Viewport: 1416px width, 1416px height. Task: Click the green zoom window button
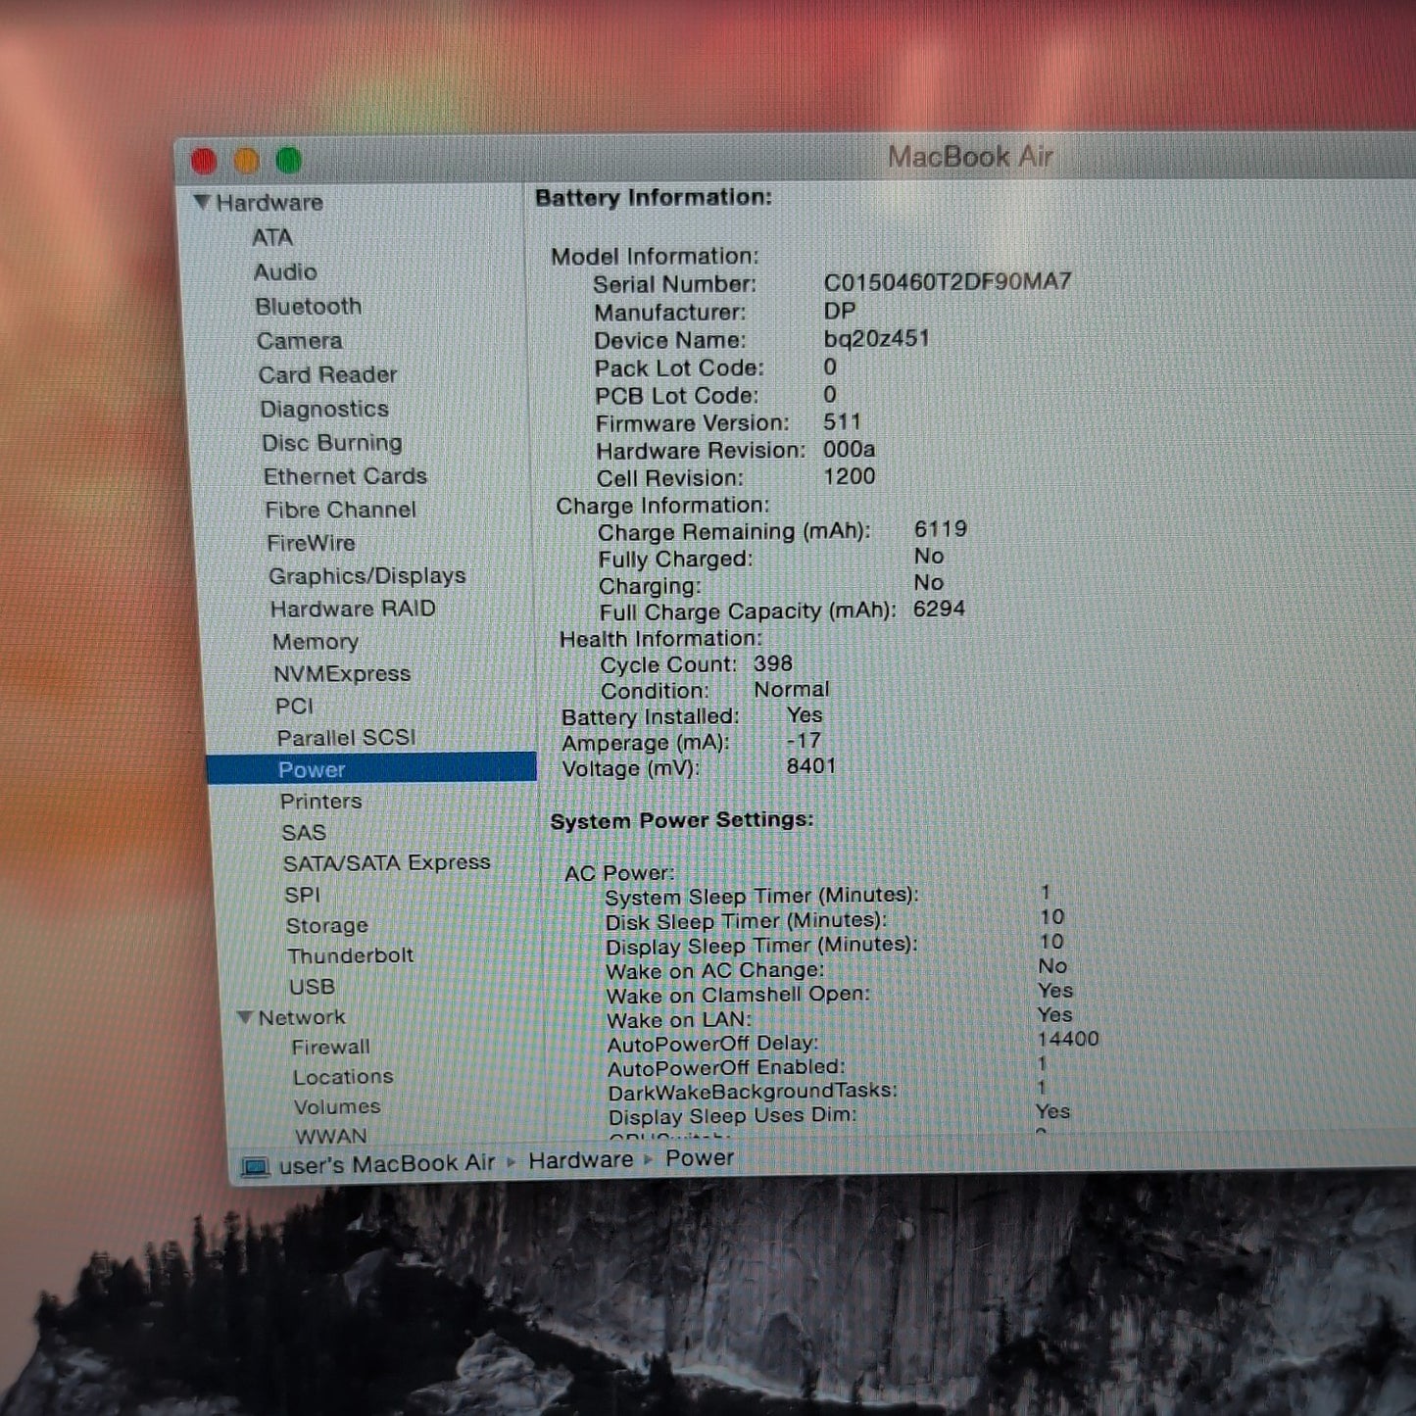(288, 160)
